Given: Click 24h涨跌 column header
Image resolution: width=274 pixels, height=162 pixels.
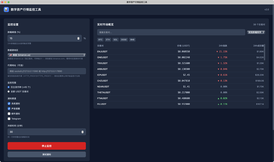Looking at the screenshot, I should [x=223, y=46].
